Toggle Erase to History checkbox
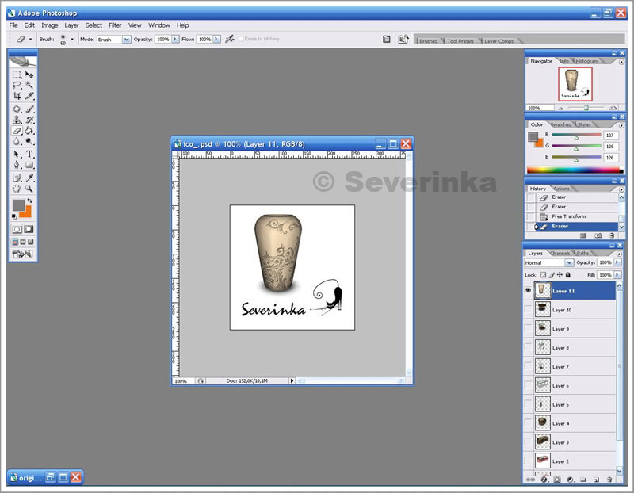 [x=242, y=39]
